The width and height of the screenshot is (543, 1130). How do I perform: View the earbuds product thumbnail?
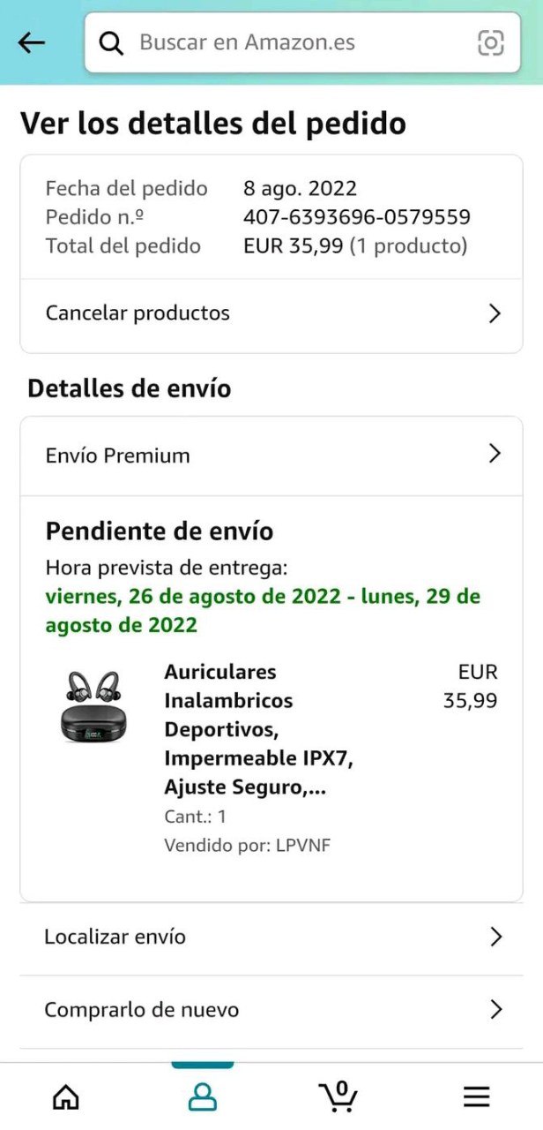pos(92,706)
